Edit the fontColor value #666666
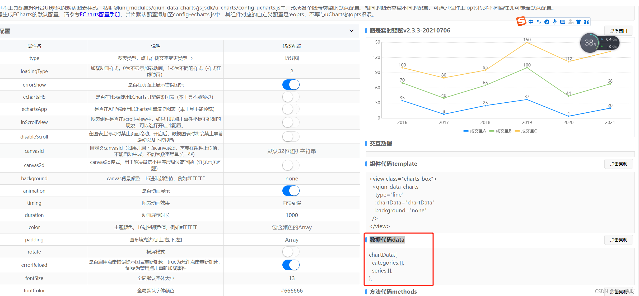Viewport: 639px width, 296px height. pyautogui.click(x=292, y=291)
